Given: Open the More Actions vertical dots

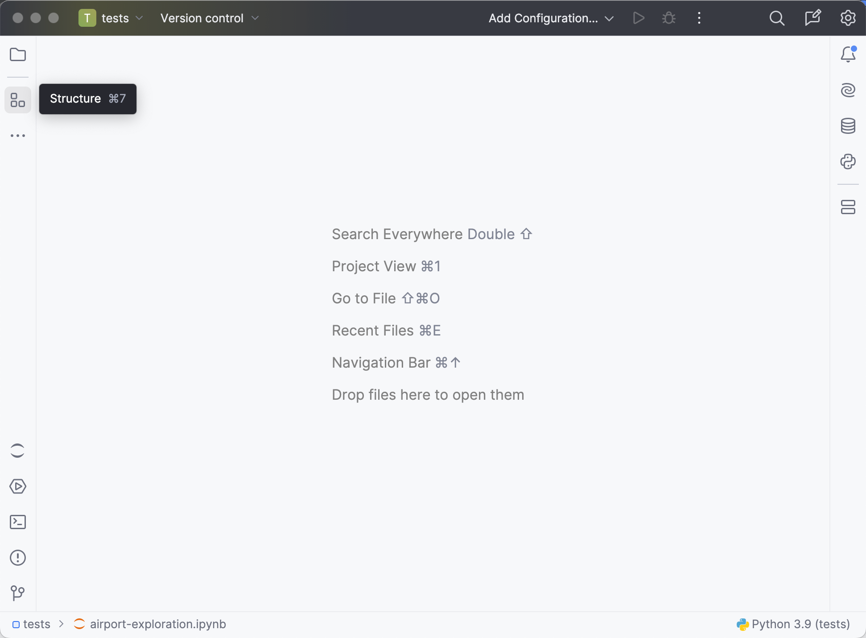Looking at the screenshot, I should (x=699, y=18).
